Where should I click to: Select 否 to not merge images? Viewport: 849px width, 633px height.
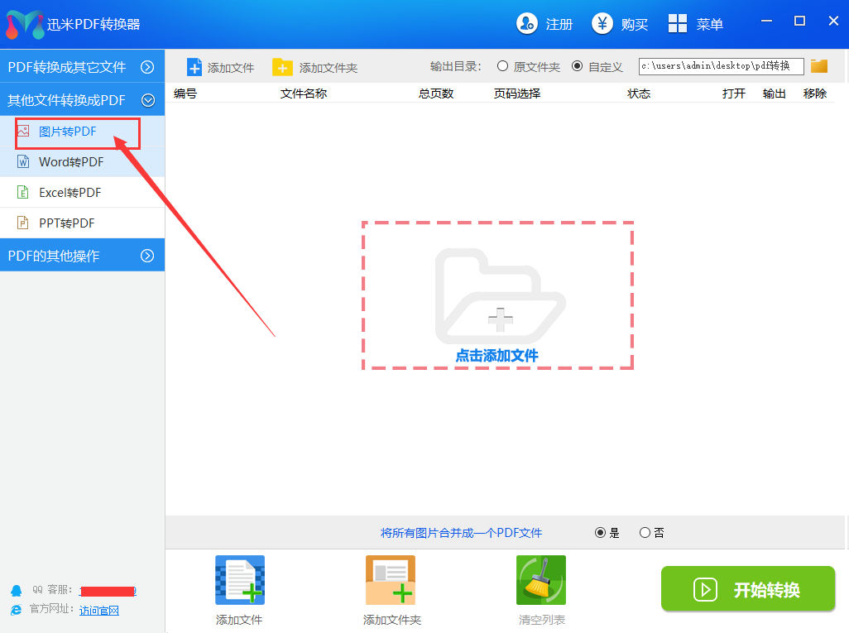645,533
